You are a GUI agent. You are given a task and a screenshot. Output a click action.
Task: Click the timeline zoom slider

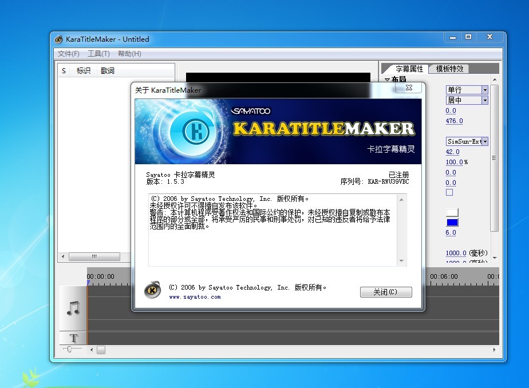pos(69,350)
